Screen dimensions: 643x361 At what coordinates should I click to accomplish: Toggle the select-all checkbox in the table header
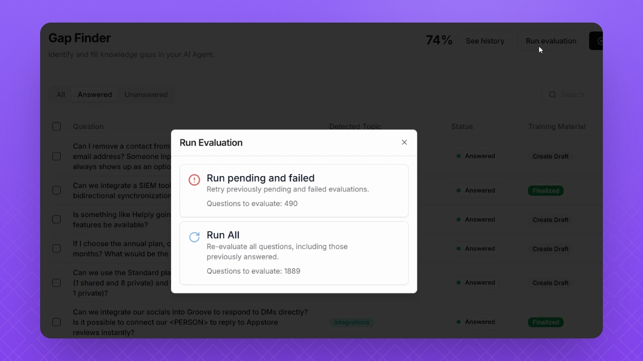(57, 126)
